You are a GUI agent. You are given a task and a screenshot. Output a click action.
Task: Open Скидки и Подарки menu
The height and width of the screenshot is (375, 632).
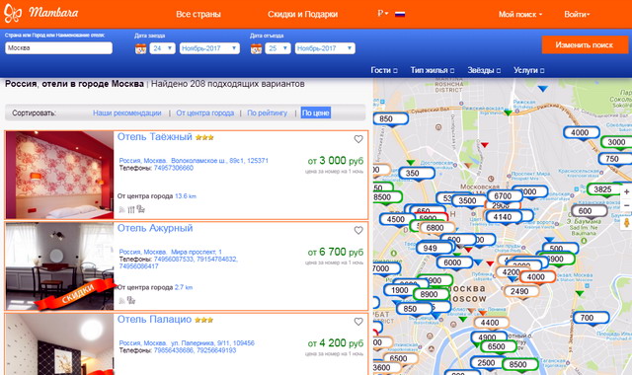tap(303, 14)
